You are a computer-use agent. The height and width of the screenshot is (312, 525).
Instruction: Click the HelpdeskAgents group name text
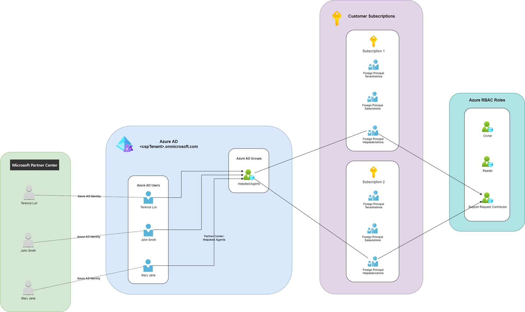click(x=249, y=184)
